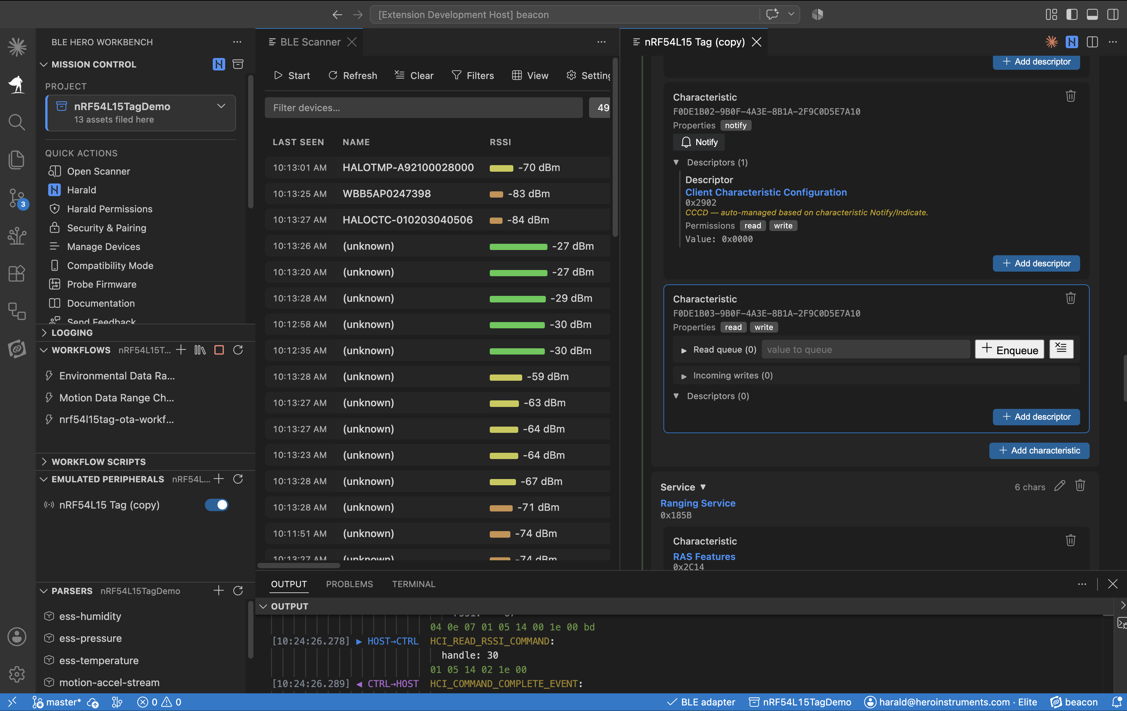Click the Filter devices search field
Viewport: 1127px width, 711px height.
tap(424, 107)
